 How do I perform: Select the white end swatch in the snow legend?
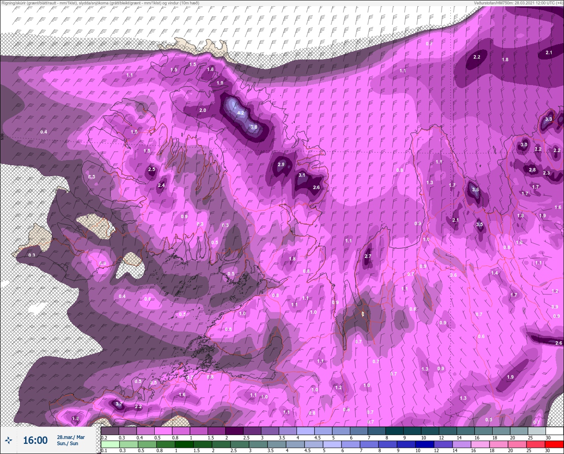click(555, 431)
